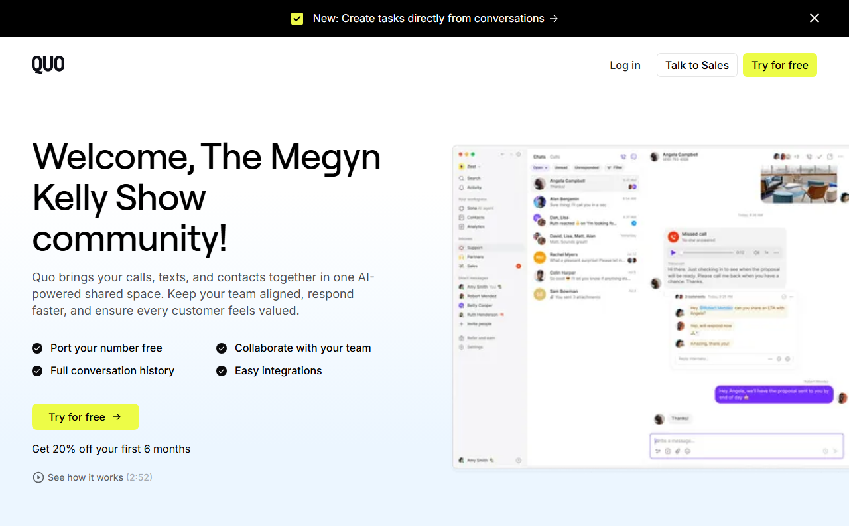Click the paperclip attachment icon in preview composer
849x531 pixels.
pyautogui.click(x=677, y=451)
